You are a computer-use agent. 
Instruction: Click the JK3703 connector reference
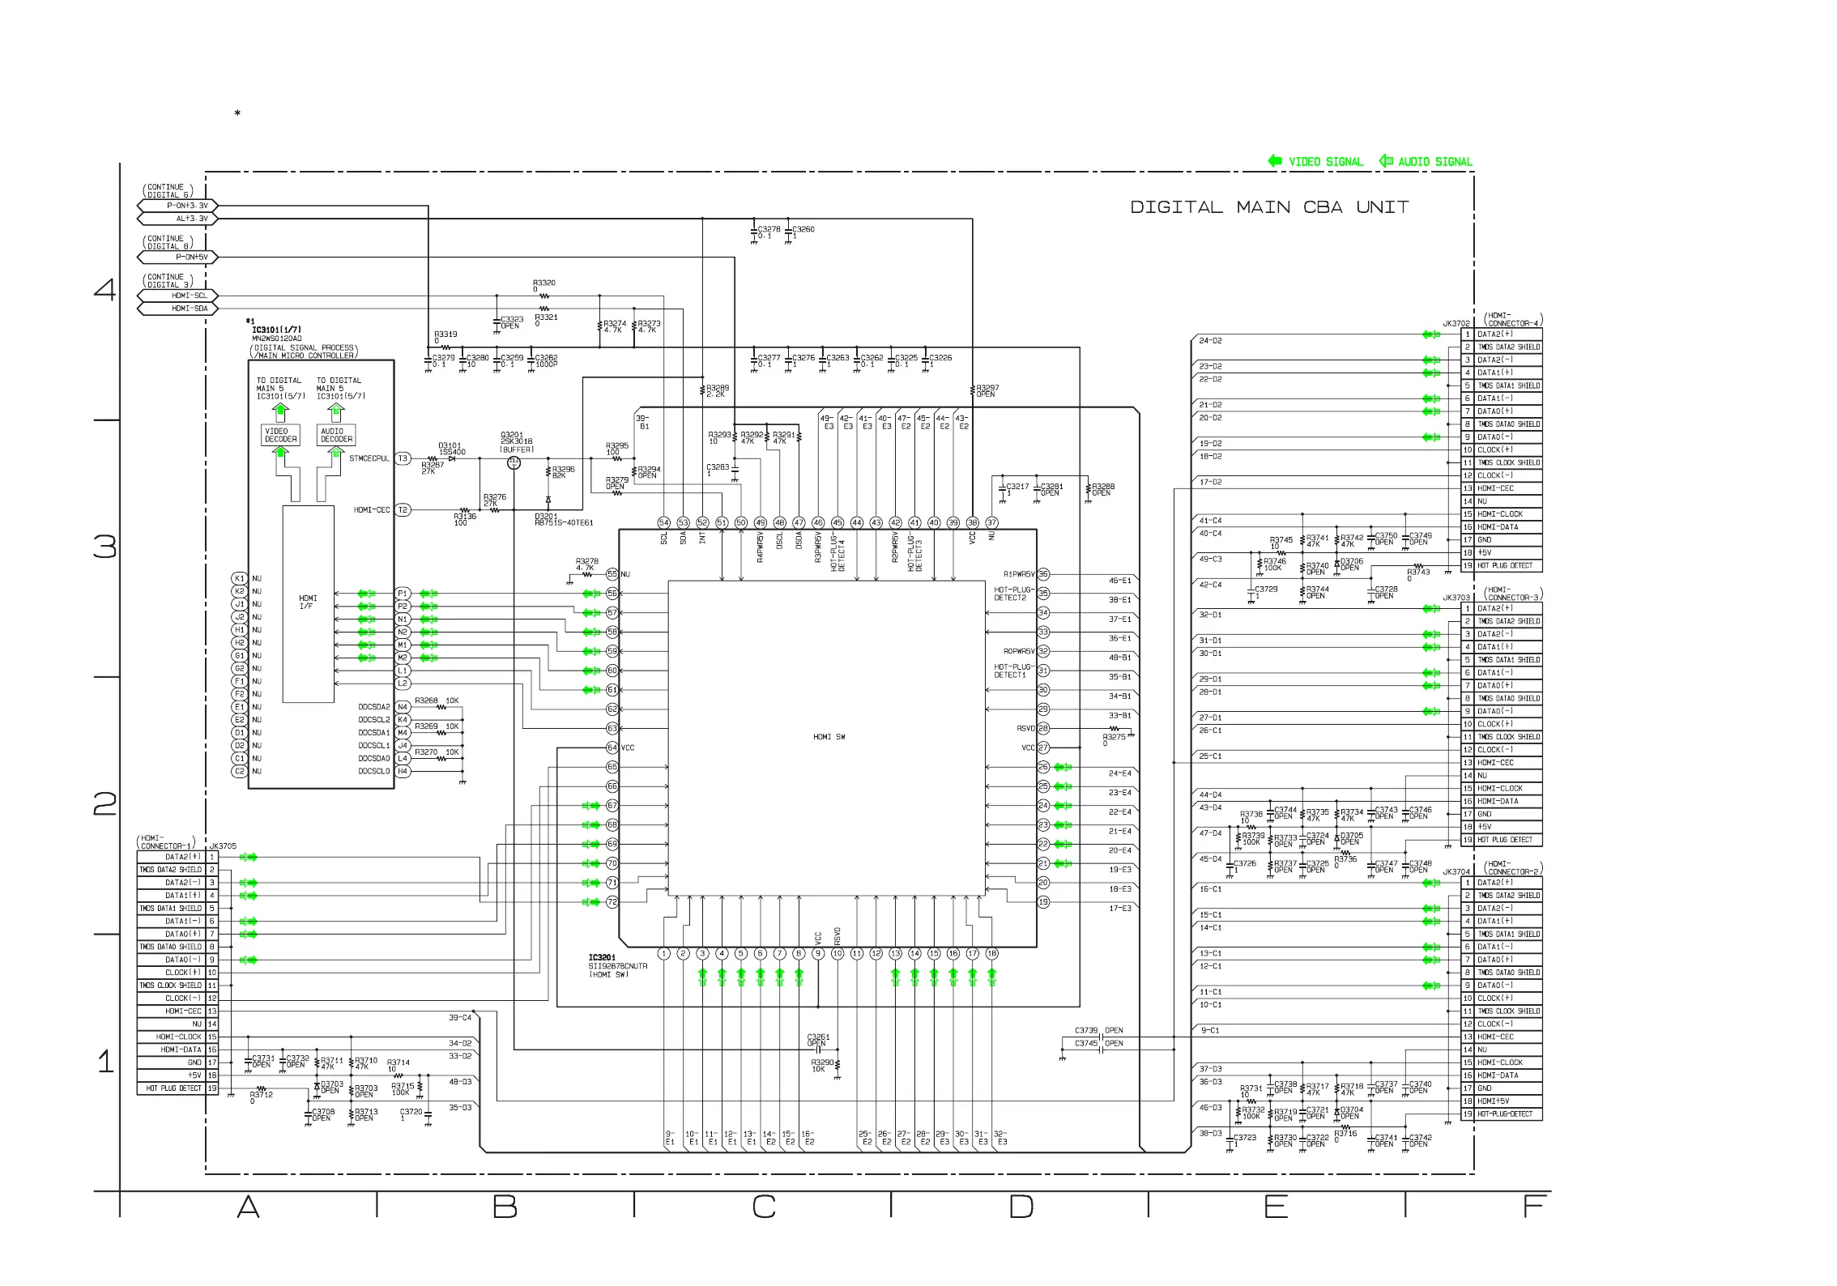point(1456,598)
